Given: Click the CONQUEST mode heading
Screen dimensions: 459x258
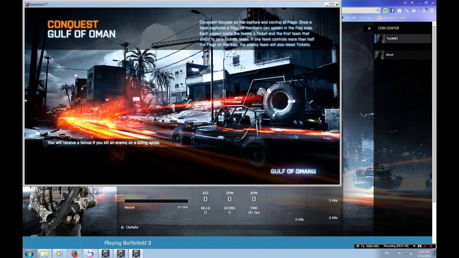Looking at the screenshot, I should click(x=73, y=24).
